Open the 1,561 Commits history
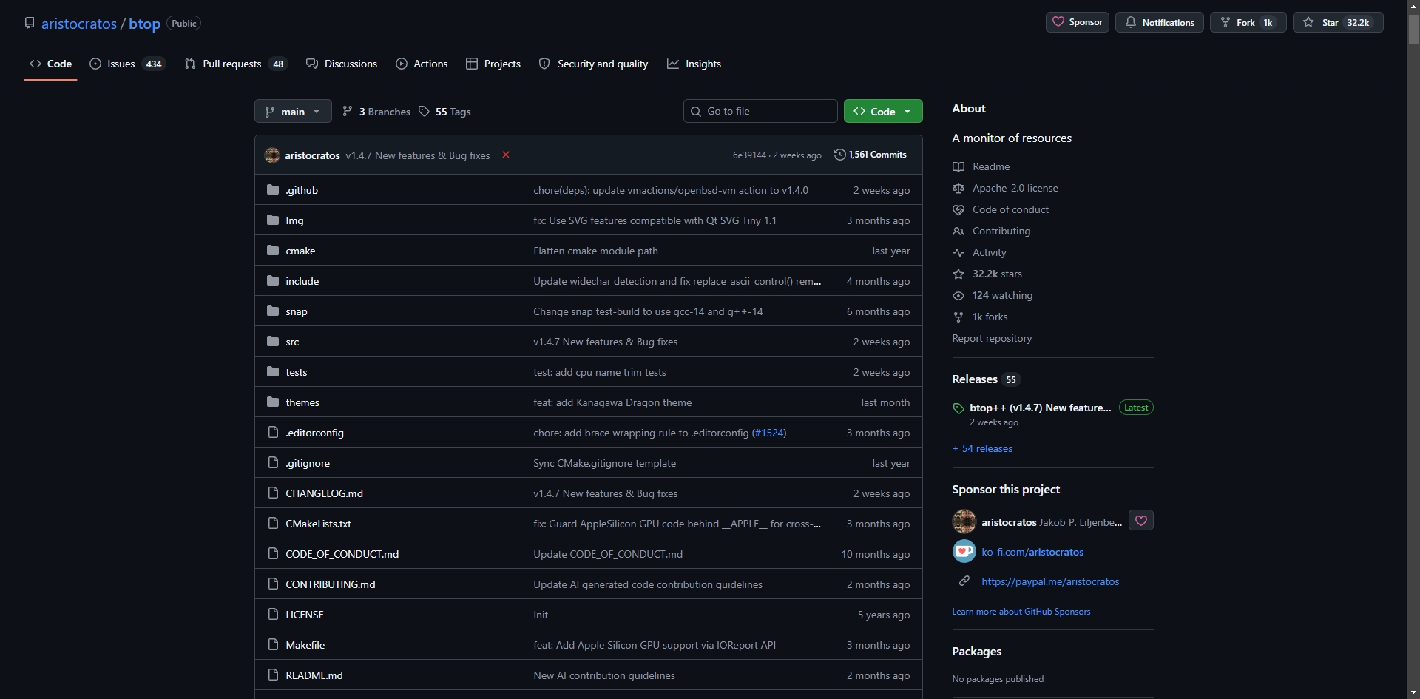The height and width of the screenshot is (699, 1420). [x=870, y=155]
